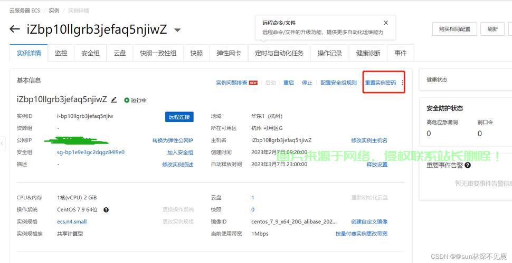
Task: Click 云服务器 ECS breadcrumb
Action: (x=24, y=11)
